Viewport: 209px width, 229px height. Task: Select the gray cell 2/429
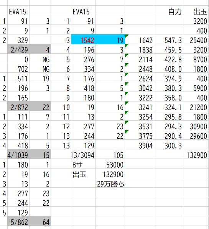[x=18, y=50]
